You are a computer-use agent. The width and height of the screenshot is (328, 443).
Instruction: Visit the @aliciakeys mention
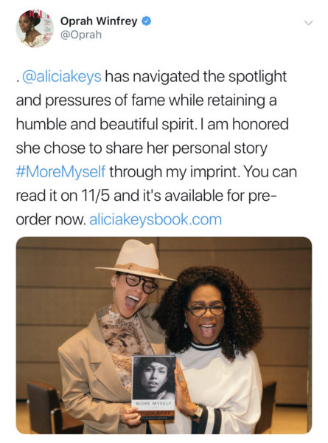tap(61, 76)
